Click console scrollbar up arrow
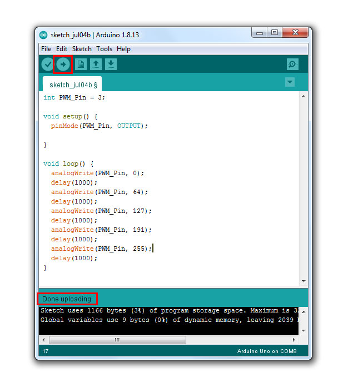Screen dimensions: 348x387 pyautogui.click(x=304, y=312)
